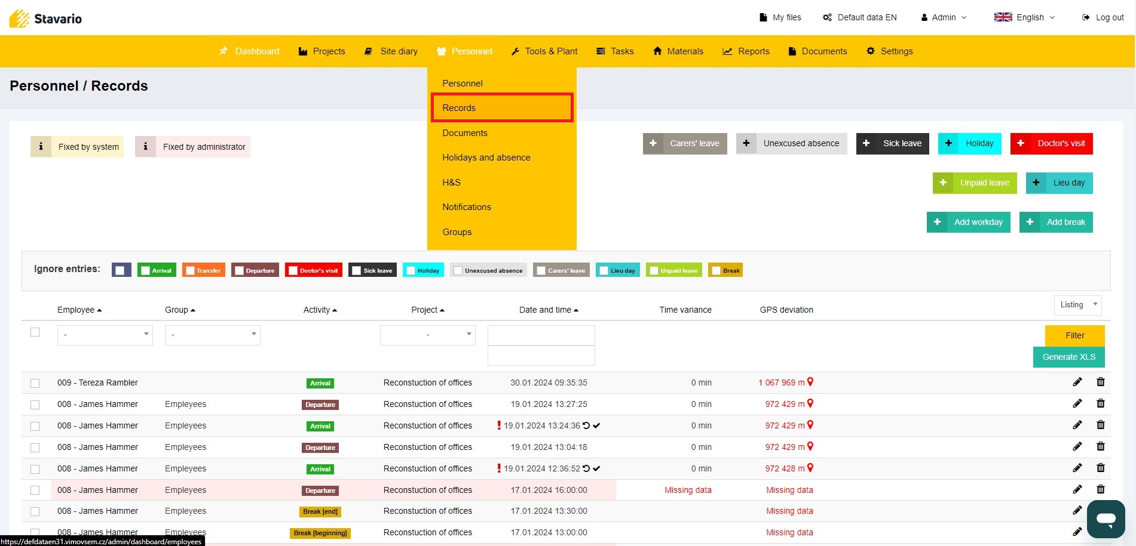Ignore Sick leave entries checkbox
Screen dimensions: 1136x546
356,270
